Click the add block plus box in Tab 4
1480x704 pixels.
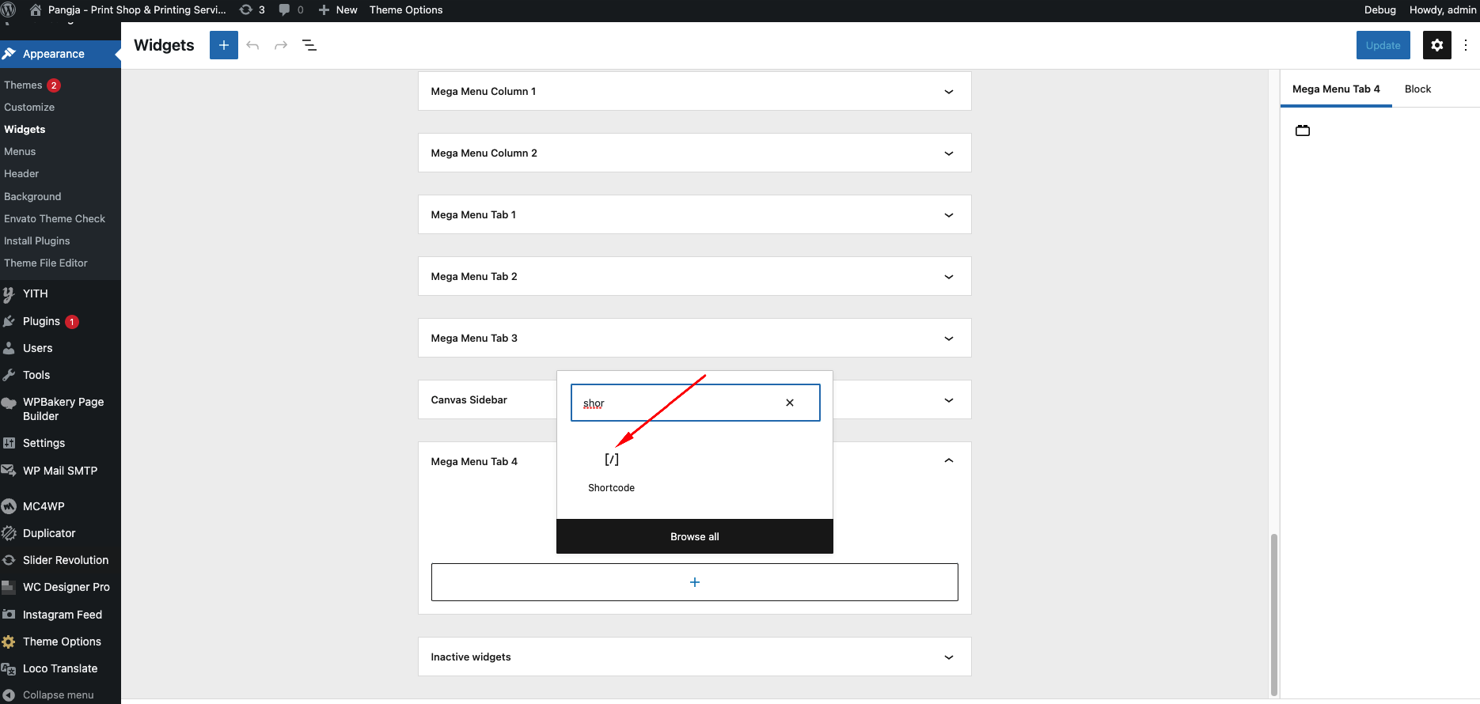695,582
